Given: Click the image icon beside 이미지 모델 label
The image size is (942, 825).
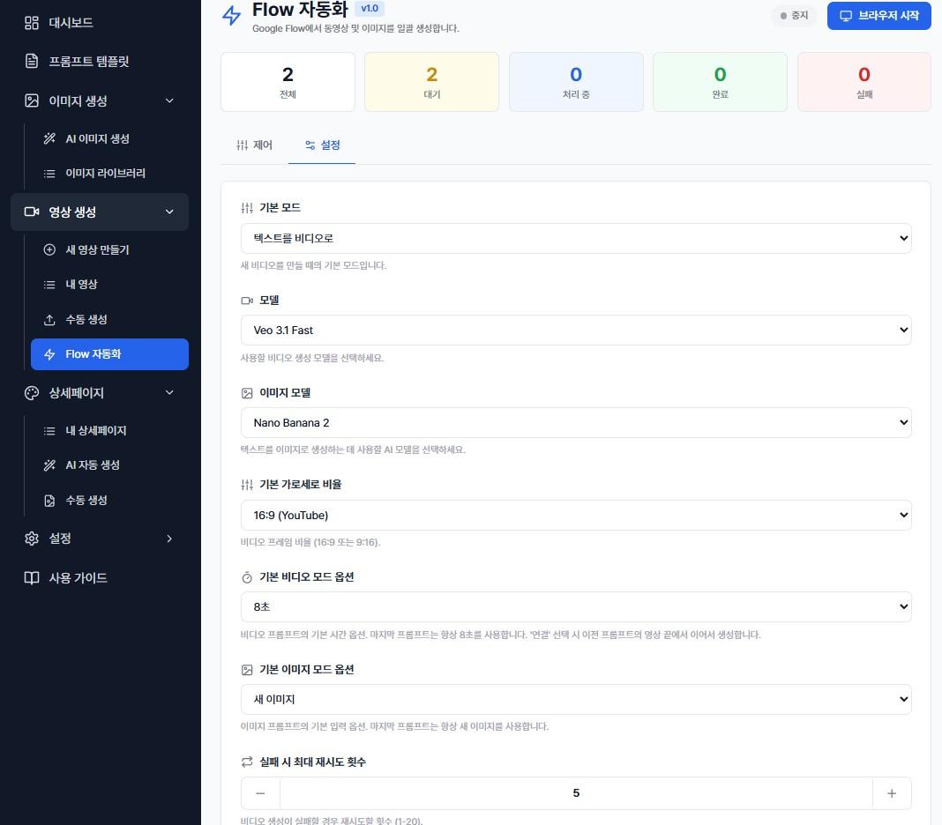Looking at the screenshot, I should pos(247,393).
